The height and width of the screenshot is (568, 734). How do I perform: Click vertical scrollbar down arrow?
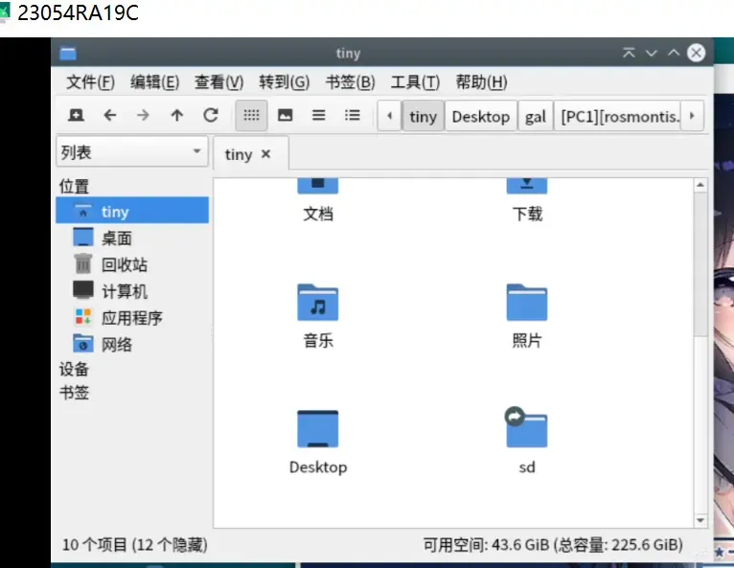click(x=700, y=520)
